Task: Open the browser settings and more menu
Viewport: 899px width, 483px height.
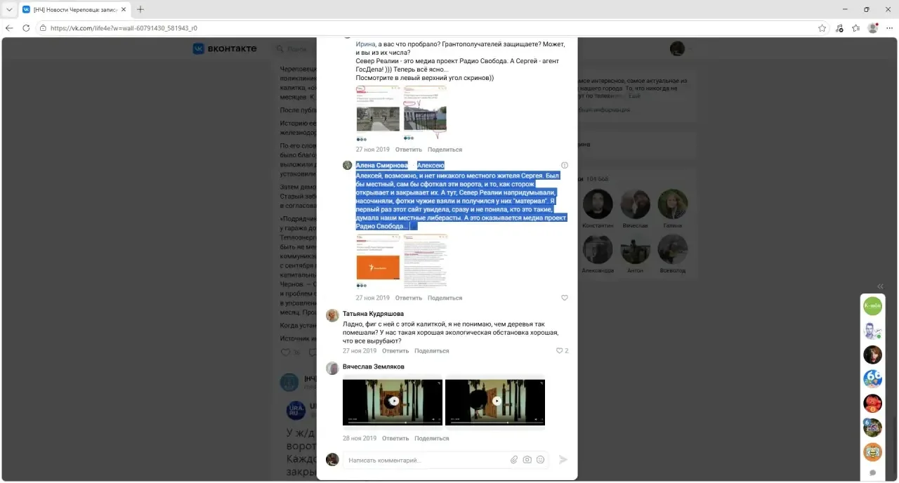Action: pos(888,28)
